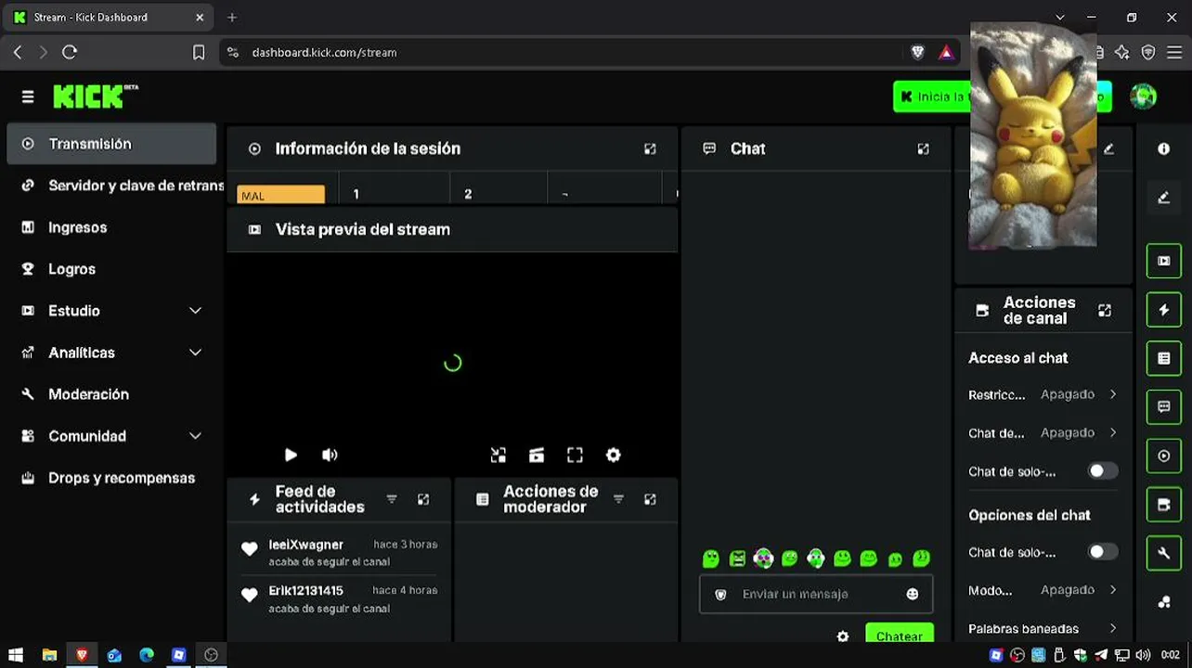Open Microsoft Edge from the taskbar
The height and width of the screenshot is (668, 1192).
point(147,655)
